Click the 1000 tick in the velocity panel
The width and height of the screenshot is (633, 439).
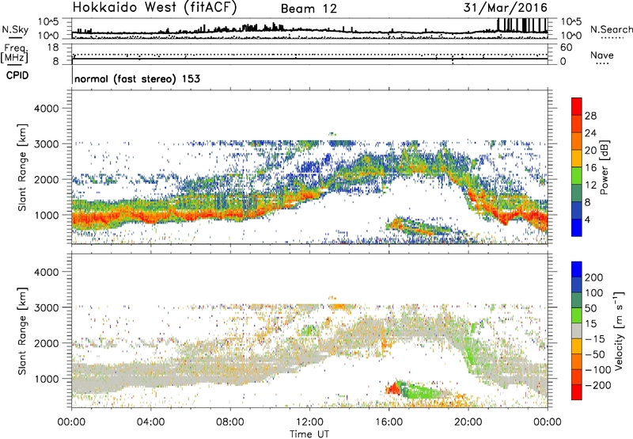pos(46,380)
